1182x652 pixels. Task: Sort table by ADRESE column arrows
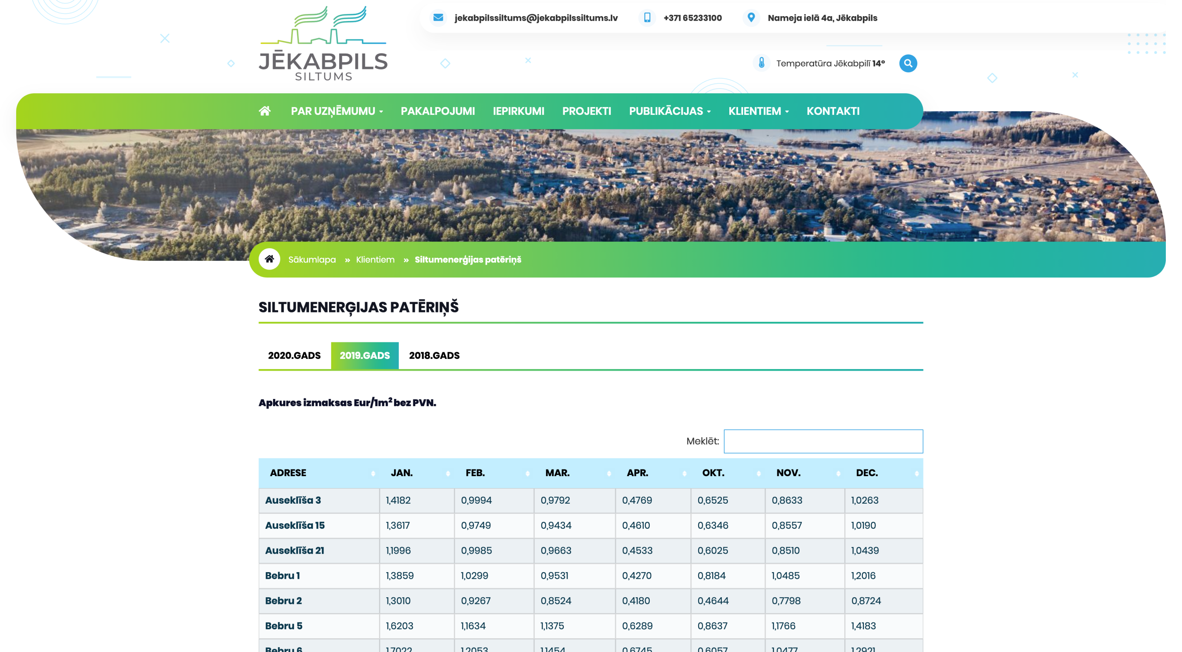tap(373, 473)
